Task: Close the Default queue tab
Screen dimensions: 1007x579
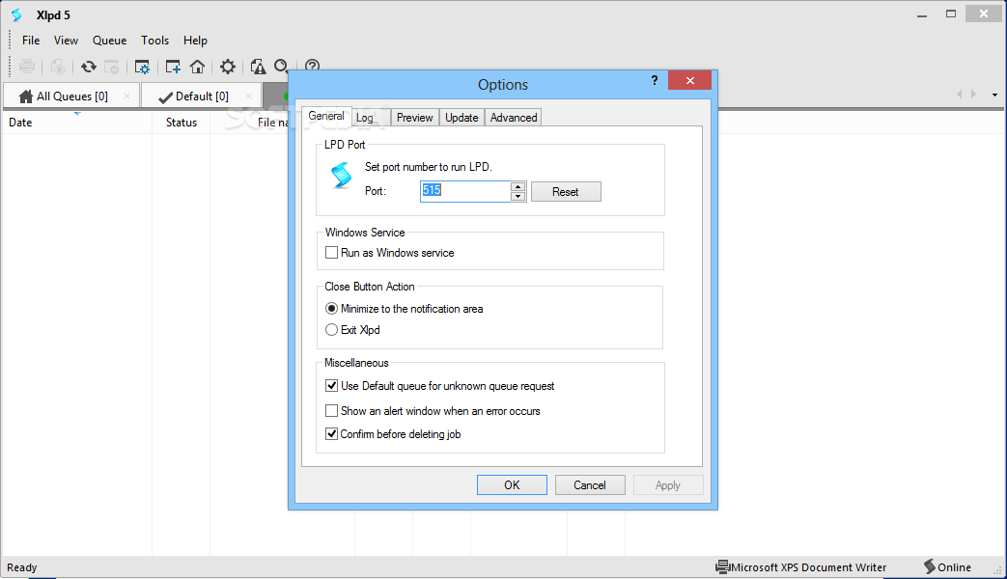Action: click(248, 96)
